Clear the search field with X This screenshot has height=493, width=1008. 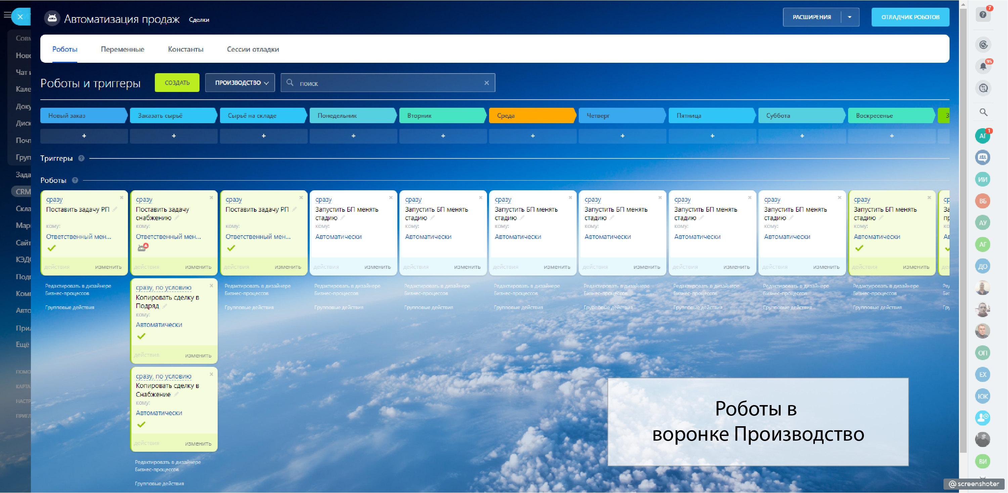[x=486, y=83]
